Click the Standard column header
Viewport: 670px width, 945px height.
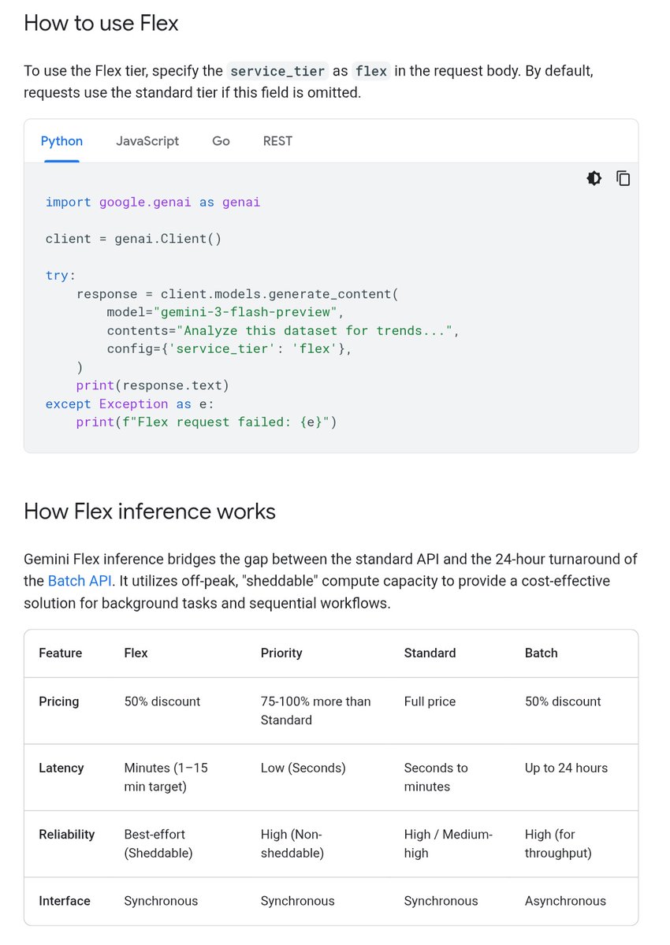(x=430, y=653)
